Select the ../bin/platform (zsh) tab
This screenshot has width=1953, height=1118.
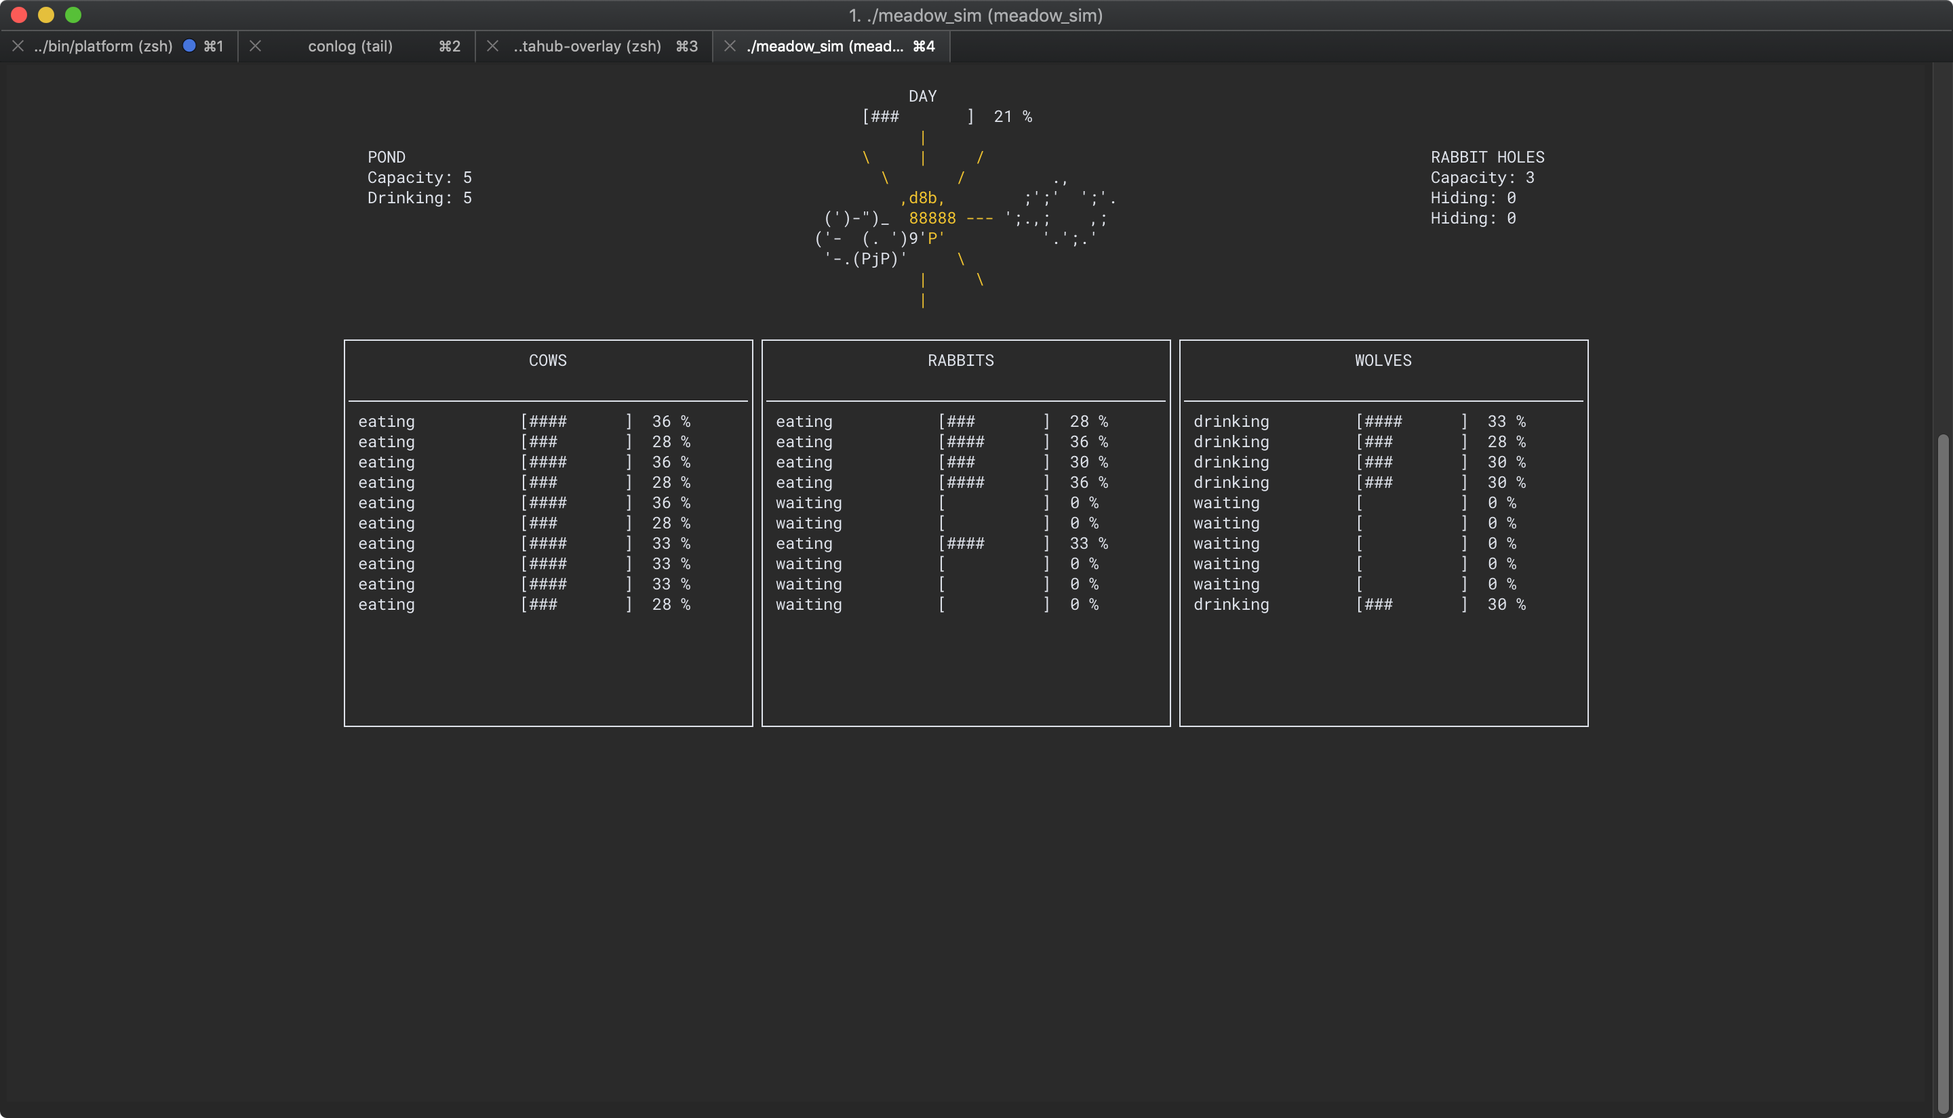[x=103, y=46]
